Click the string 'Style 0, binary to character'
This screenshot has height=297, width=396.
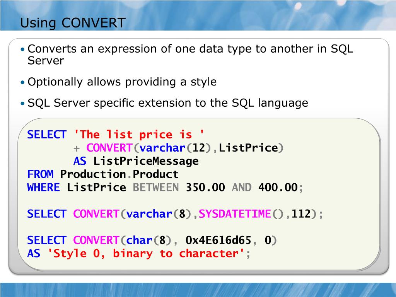click(146, 253)
